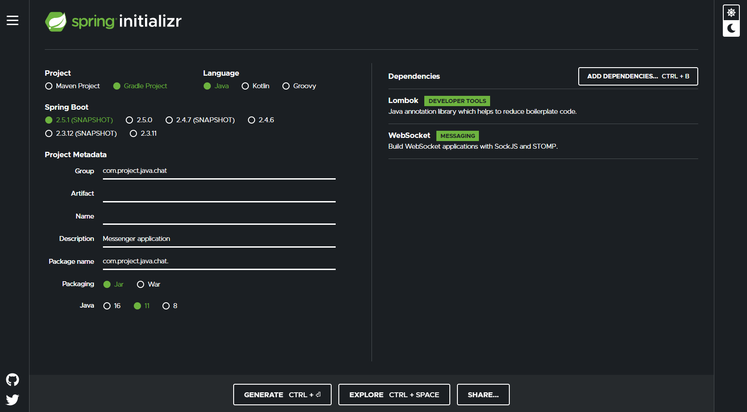Click the Project heading

(58, 73)
